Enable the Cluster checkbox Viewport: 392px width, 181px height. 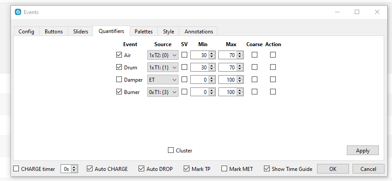171,150
